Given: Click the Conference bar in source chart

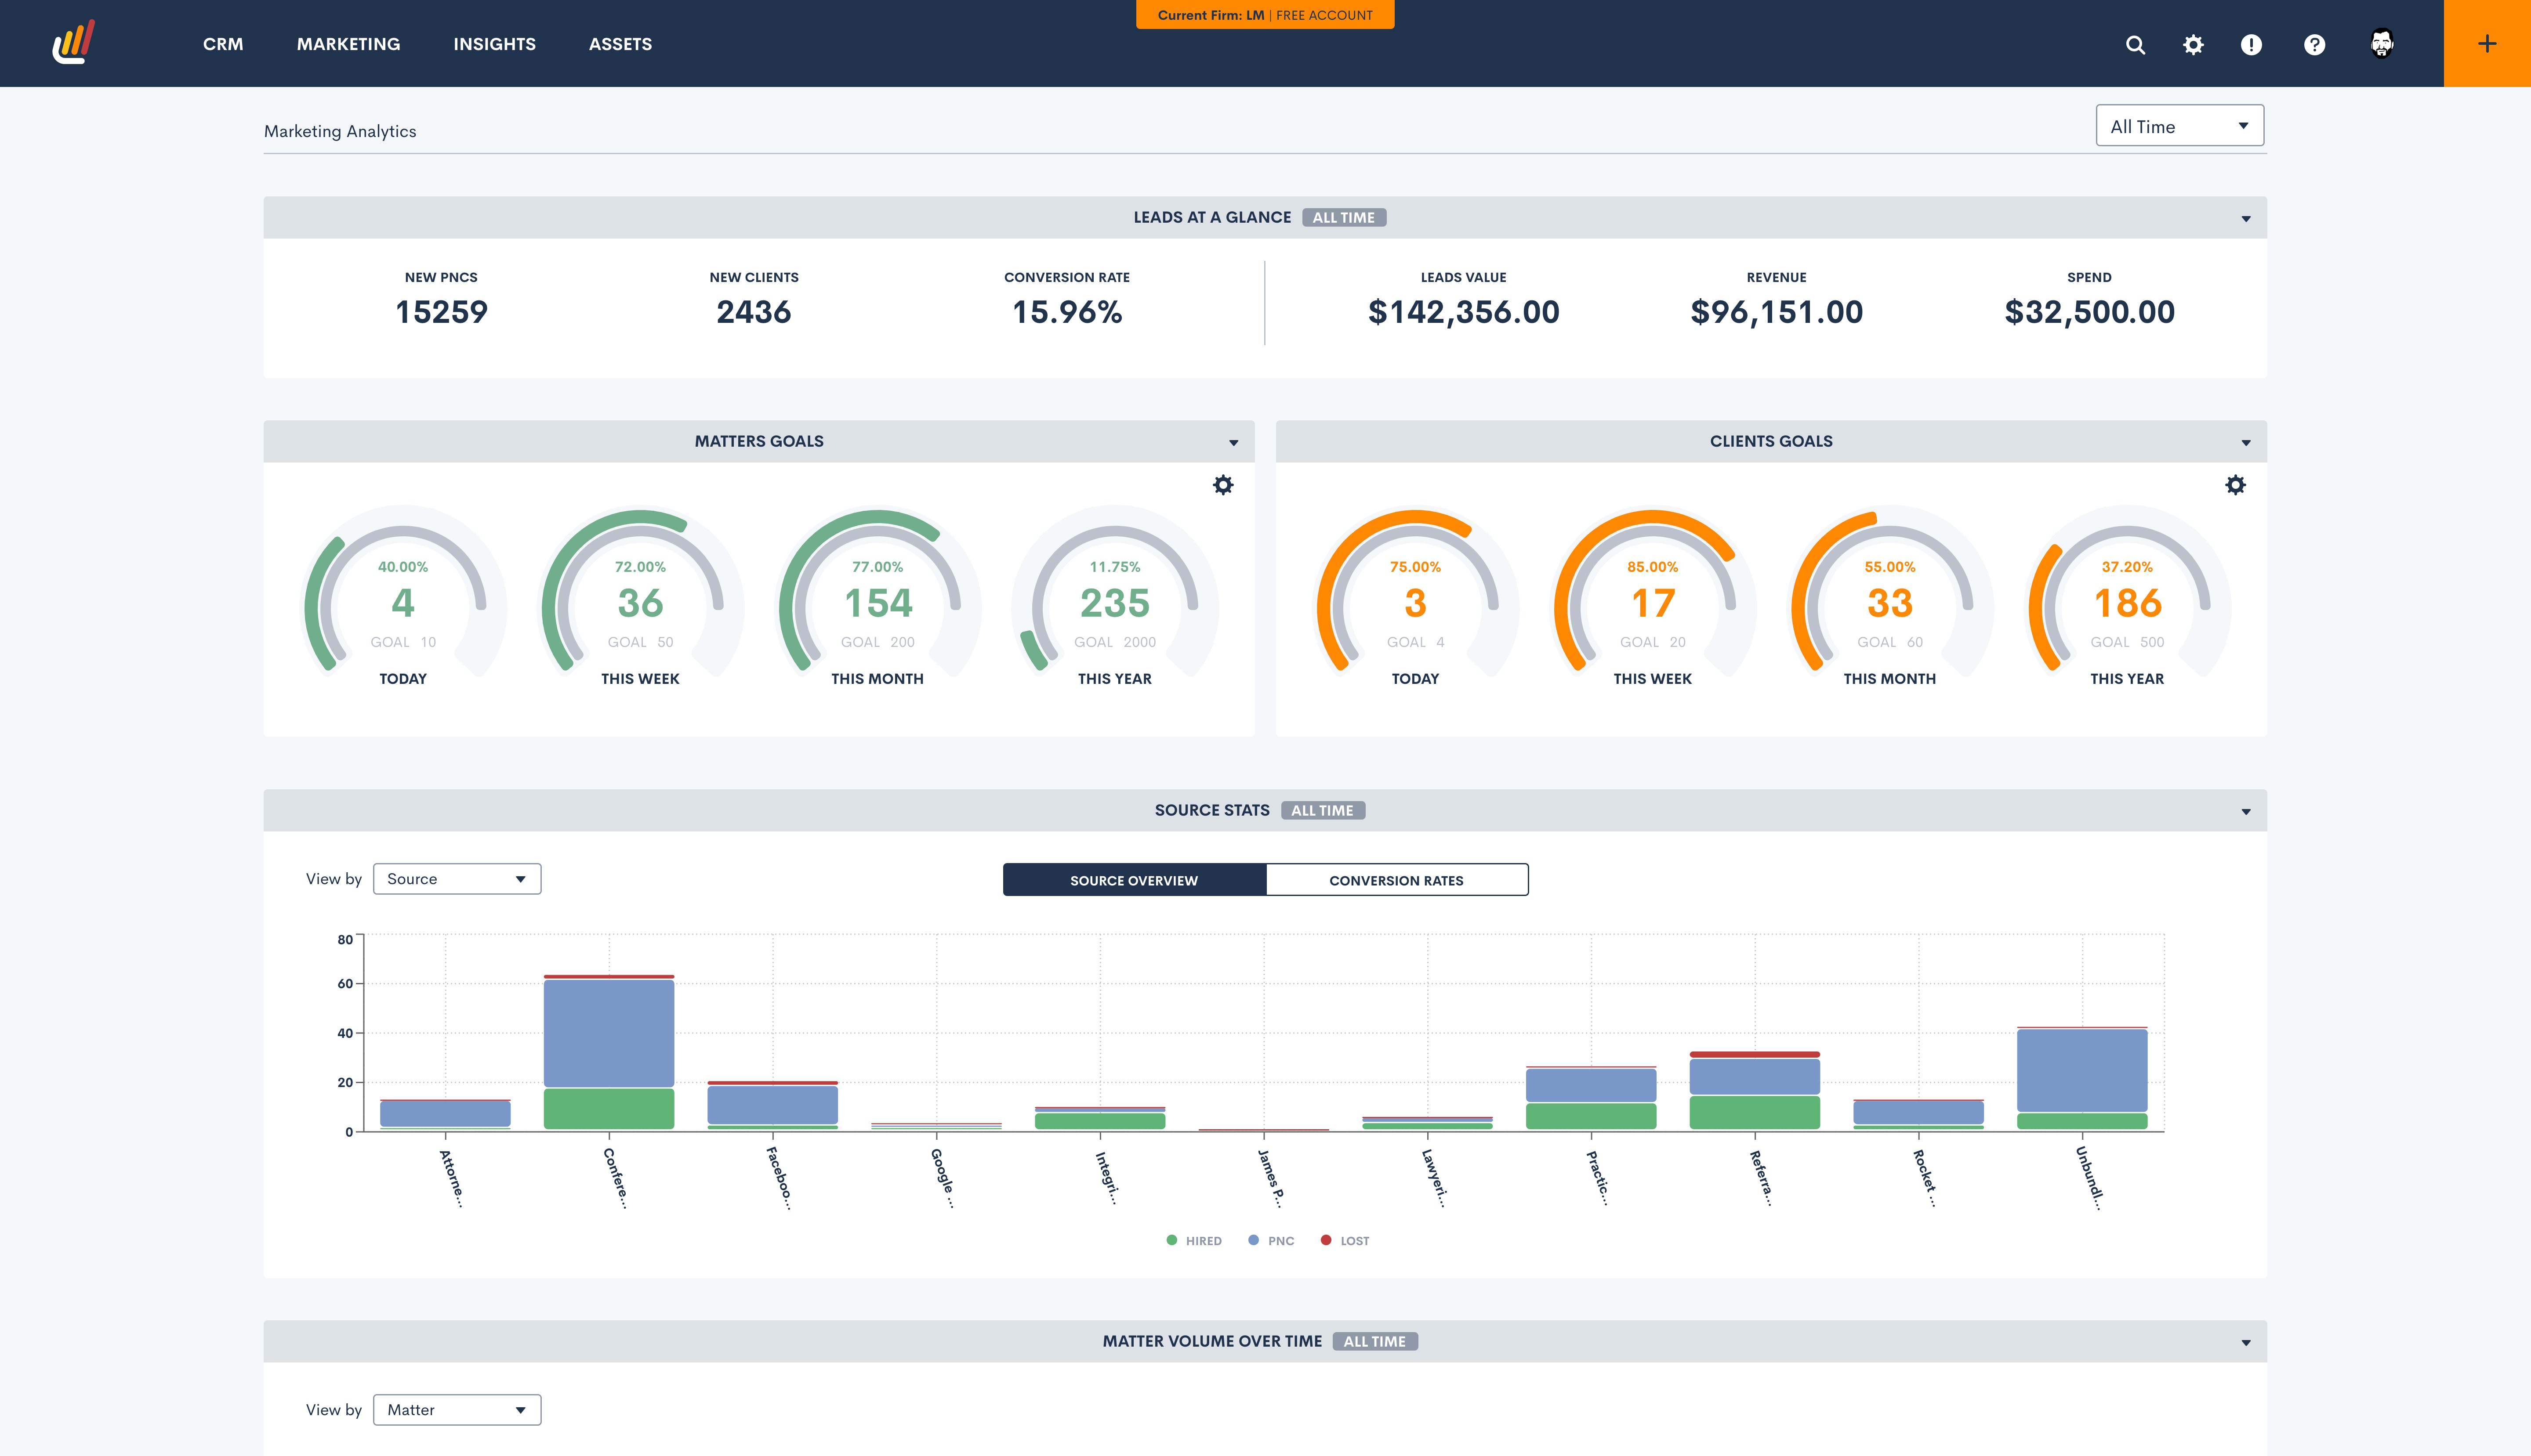Looking at the screenshot, I should [x=608, y=1035].
